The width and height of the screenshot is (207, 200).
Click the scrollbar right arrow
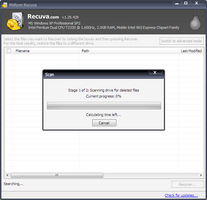201,175
